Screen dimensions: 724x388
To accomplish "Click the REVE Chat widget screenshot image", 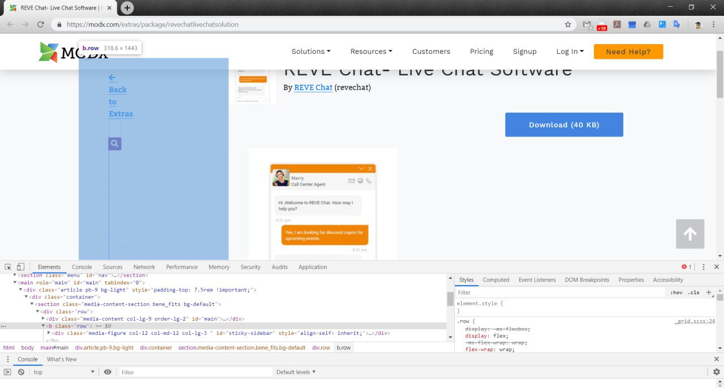I will [x=323, y=204].
